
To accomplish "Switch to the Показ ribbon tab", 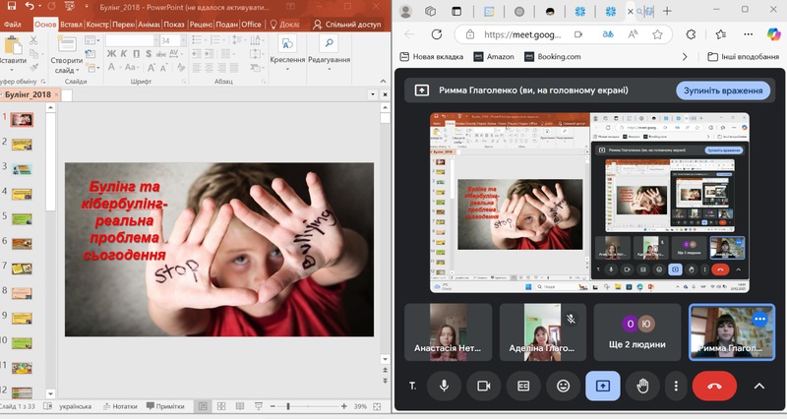I will click(174, 23).
